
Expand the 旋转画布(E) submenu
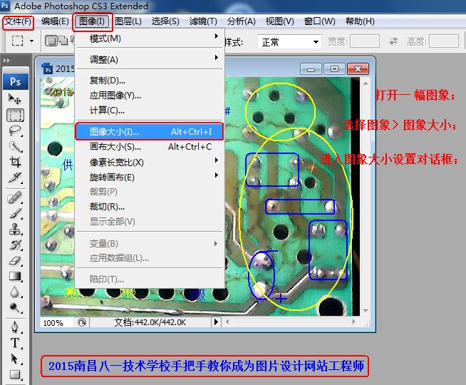coord(150,178)
